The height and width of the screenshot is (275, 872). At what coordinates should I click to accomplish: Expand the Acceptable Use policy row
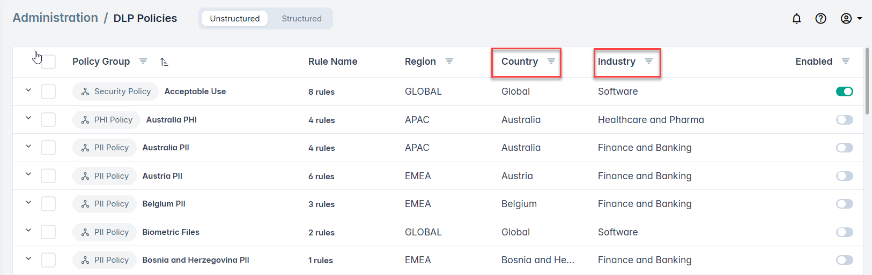(28, 90)
